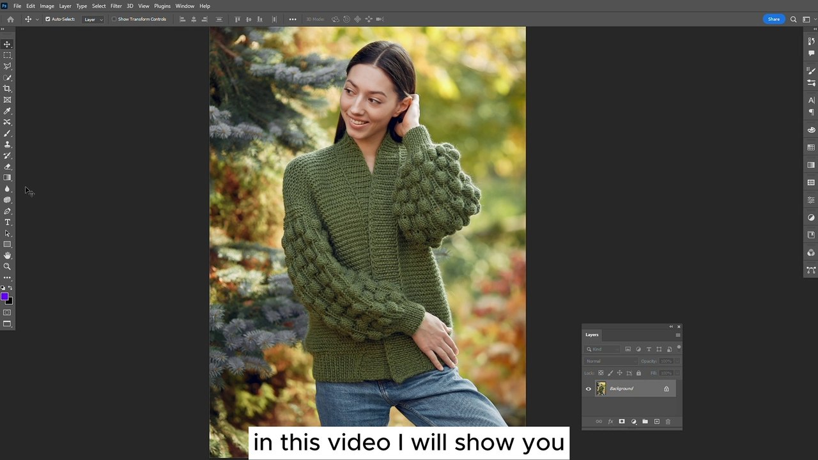818x460 pixels.
Task: Click the three-dots more options in options bar
Action: pos(293,19)
